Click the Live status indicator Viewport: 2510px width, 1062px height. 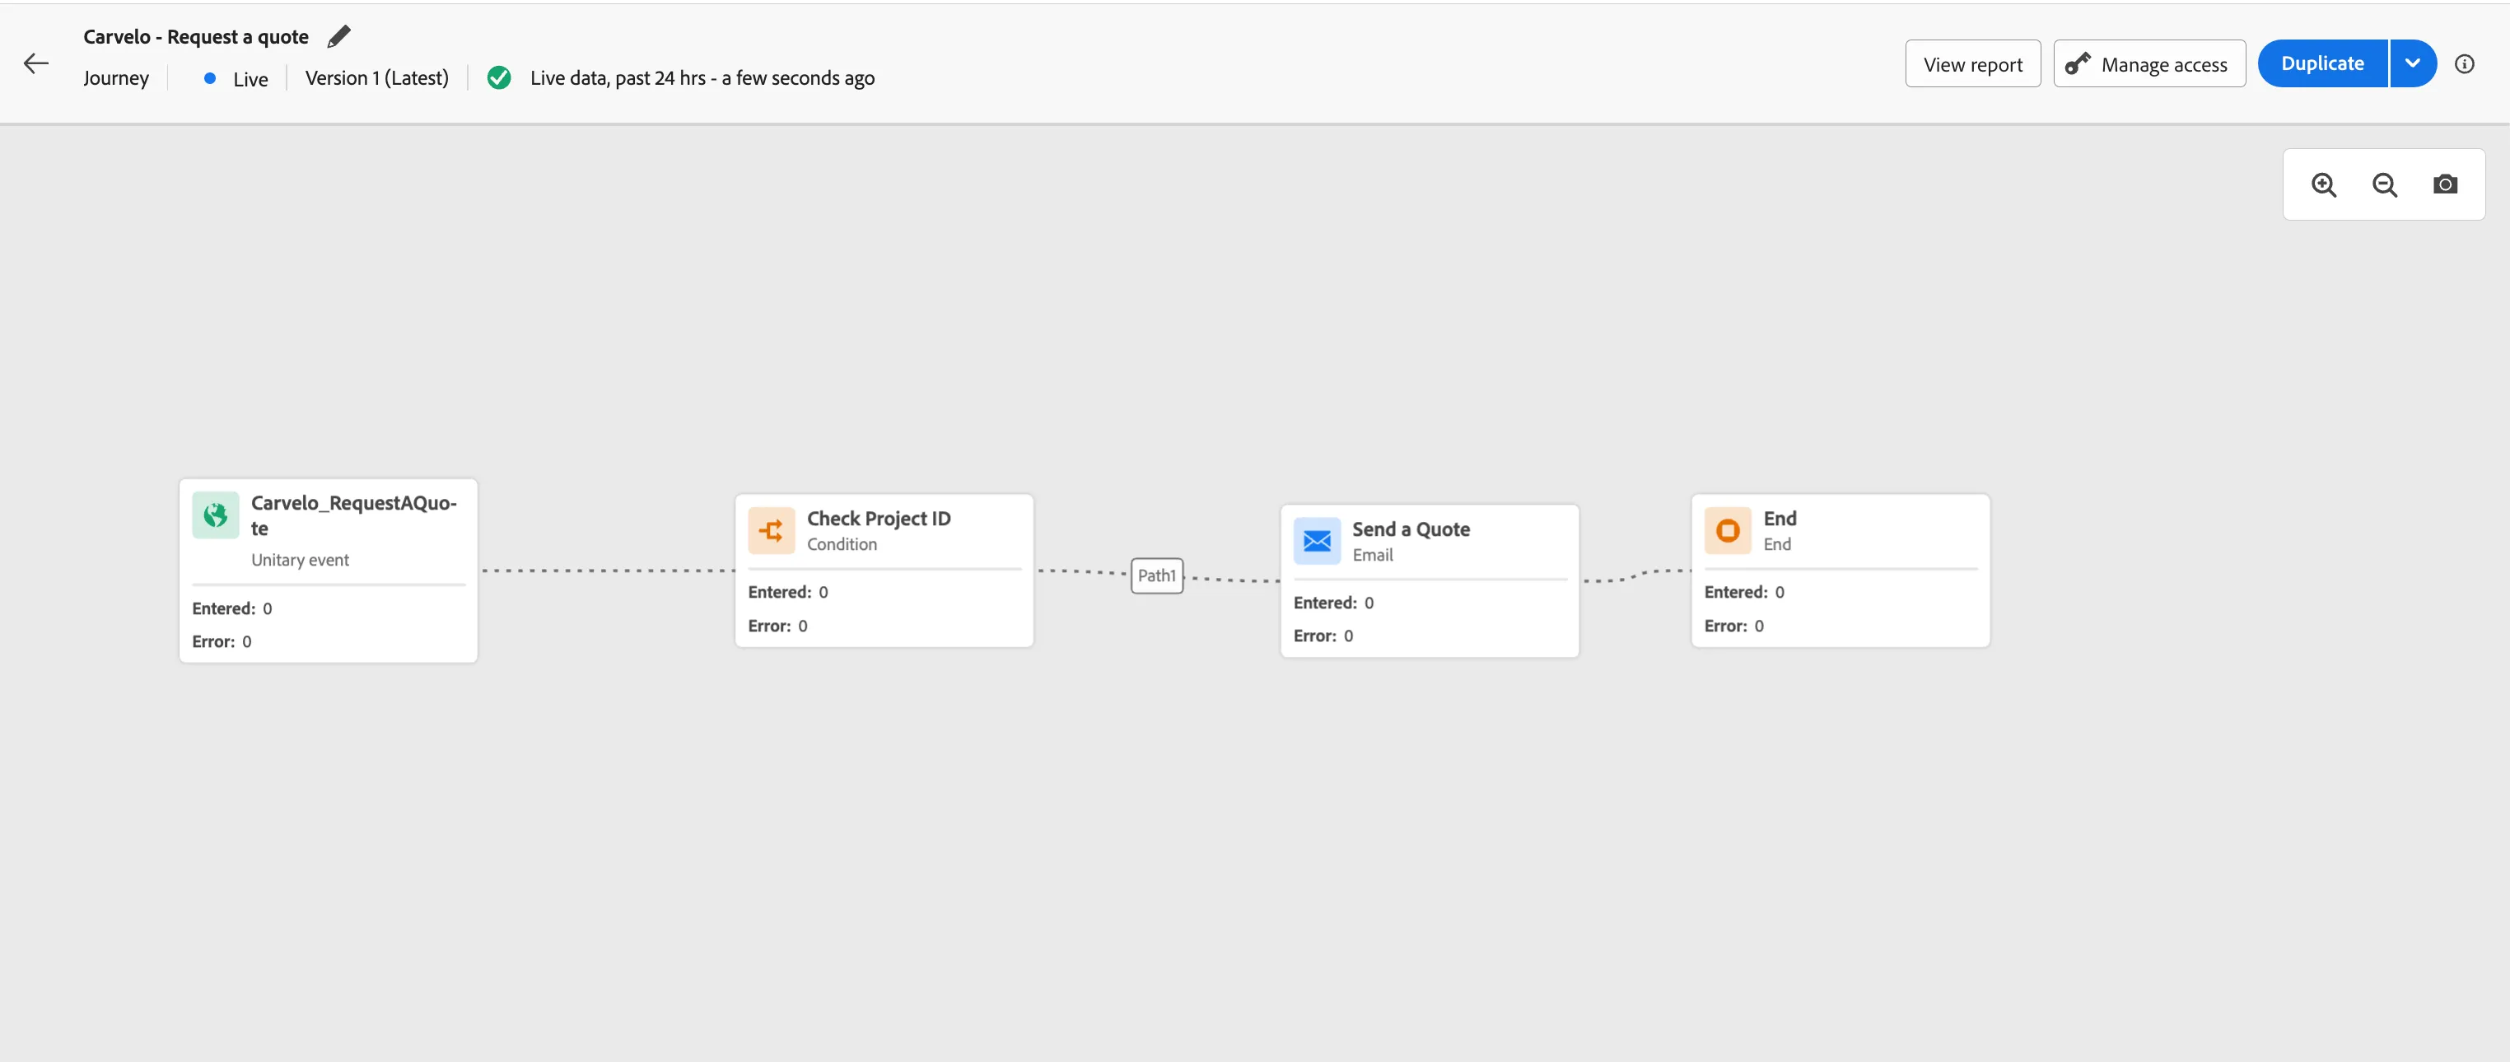236,79
